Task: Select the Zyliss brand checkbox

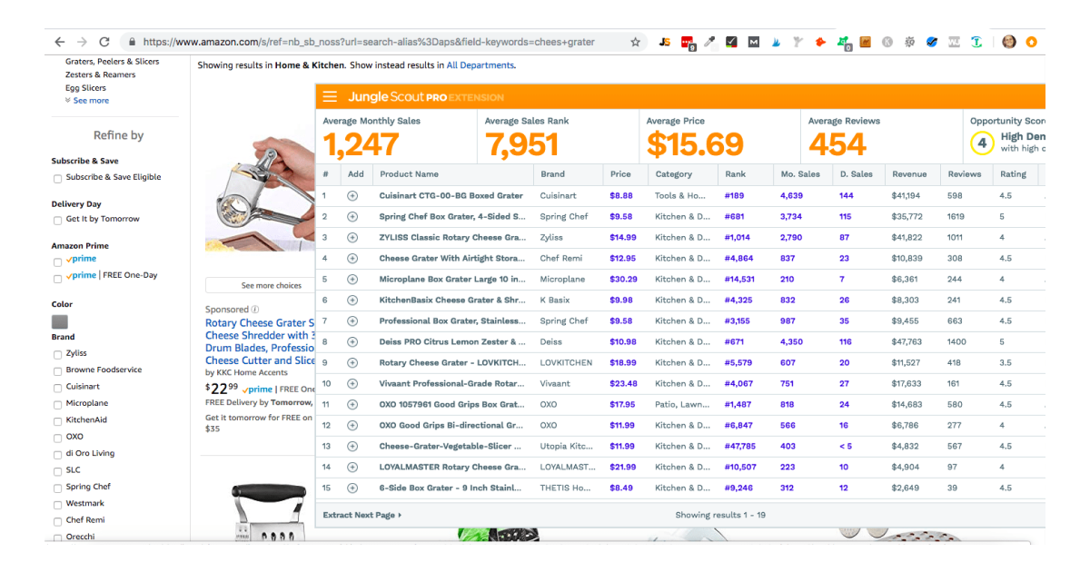Action: pos(58,355)
